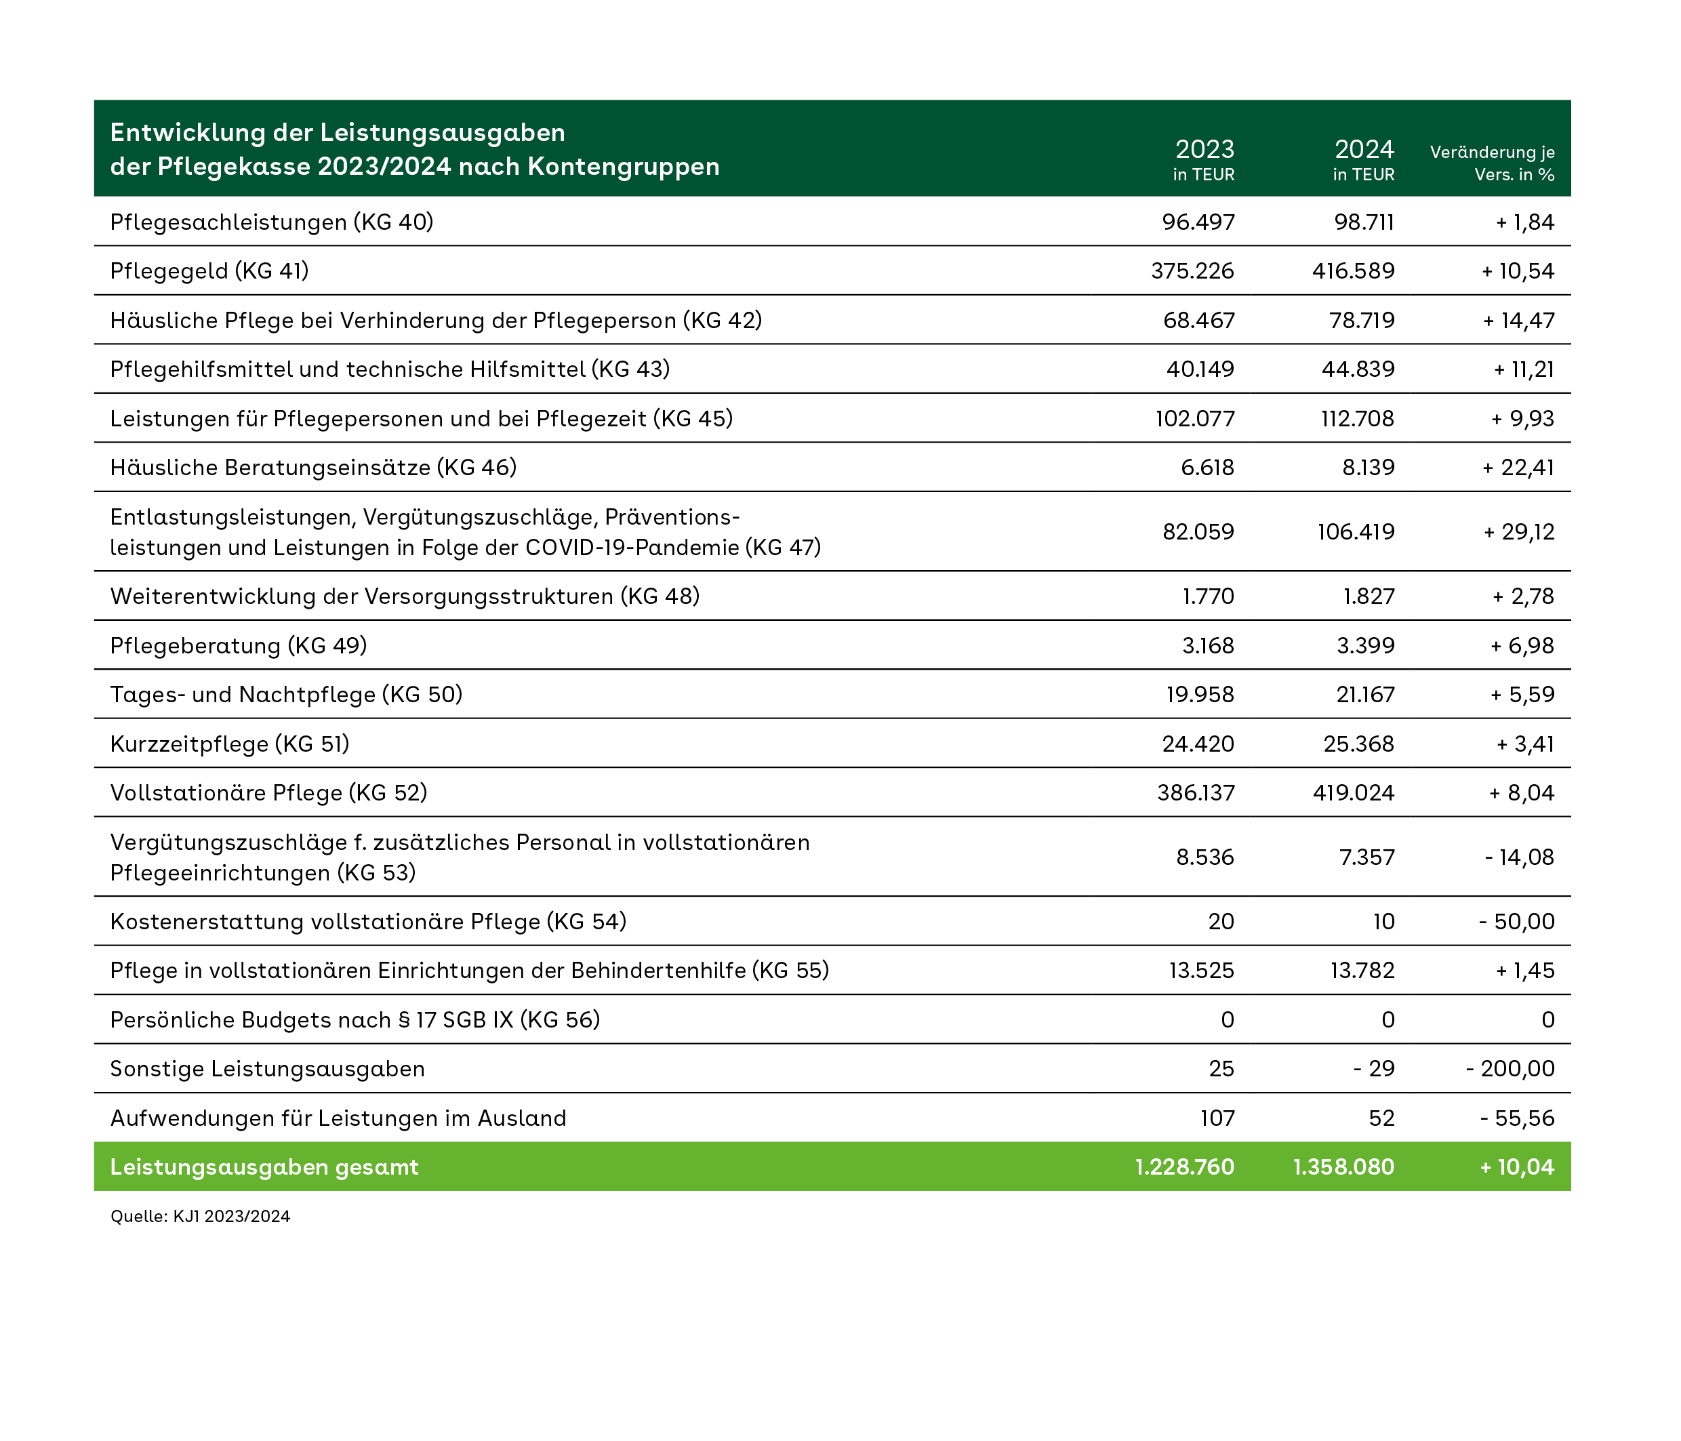Select 'Pflegeberatung (KG 49)' row label

pos(239,645)
